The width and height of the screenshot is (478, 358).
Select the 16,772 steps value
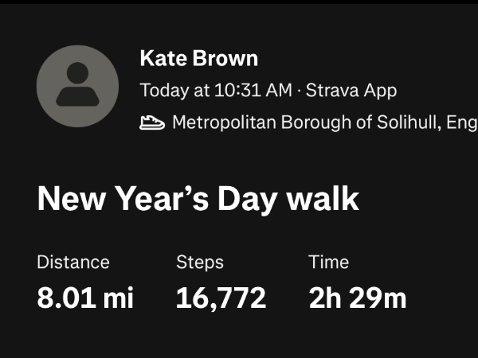221,298
